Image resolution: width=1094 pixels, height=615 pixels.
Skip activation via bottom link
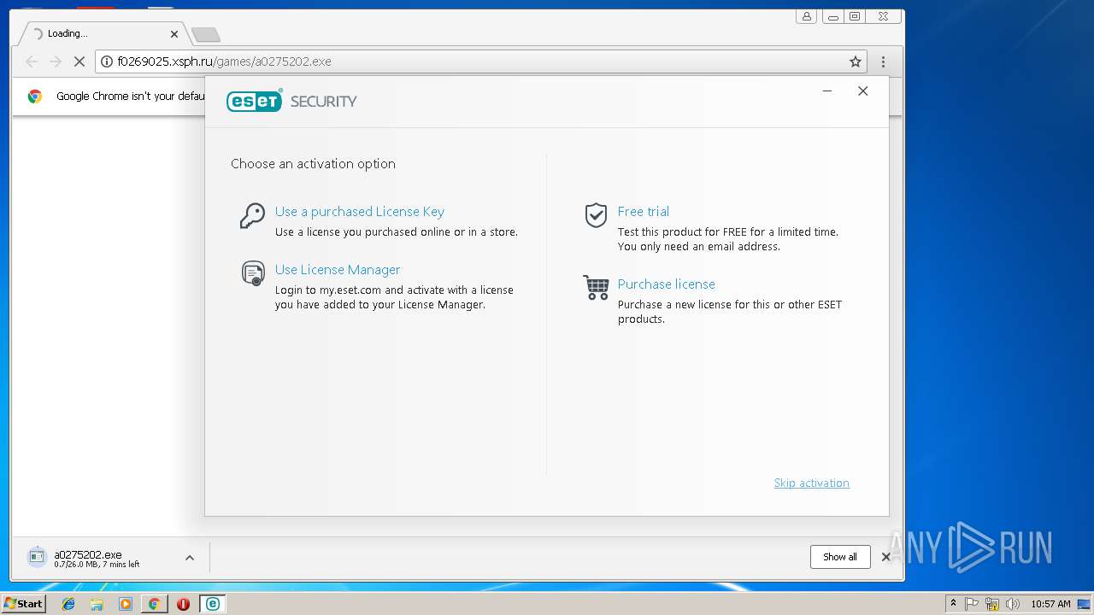coord(811,483)
